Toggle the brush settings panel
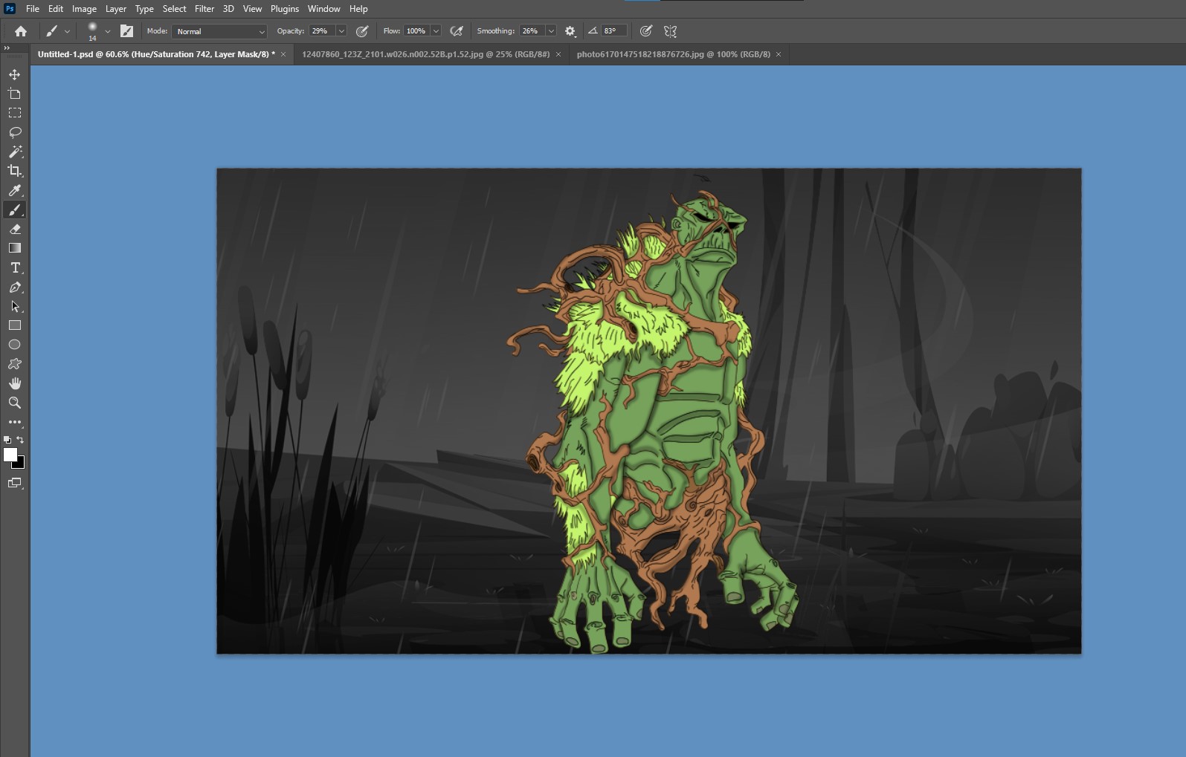 coord(127,31)
